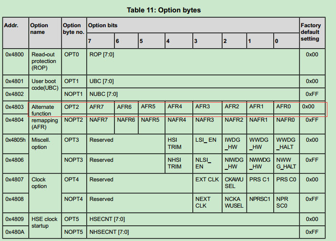
Task: Select the "Factory default setting" header
Action: (x=311, y=32)
